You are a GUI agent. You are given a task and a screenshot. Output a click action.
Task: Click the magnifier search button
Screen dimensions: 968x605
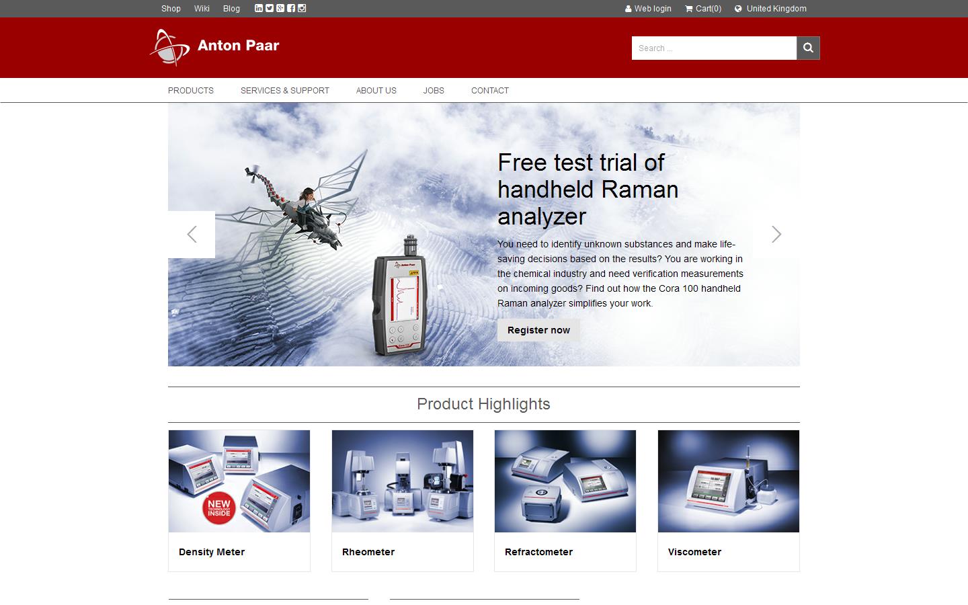[808, 48]
